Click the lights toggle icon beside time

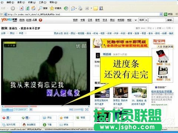(x=31, y=109)
